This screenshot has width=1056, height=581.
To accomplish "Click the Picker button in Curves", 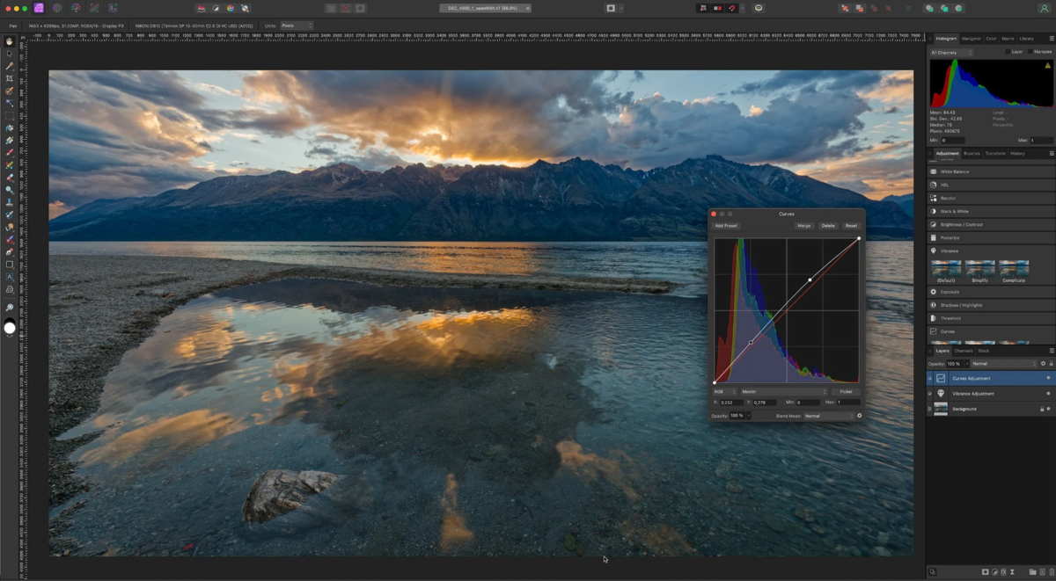I will coord(846,391).
